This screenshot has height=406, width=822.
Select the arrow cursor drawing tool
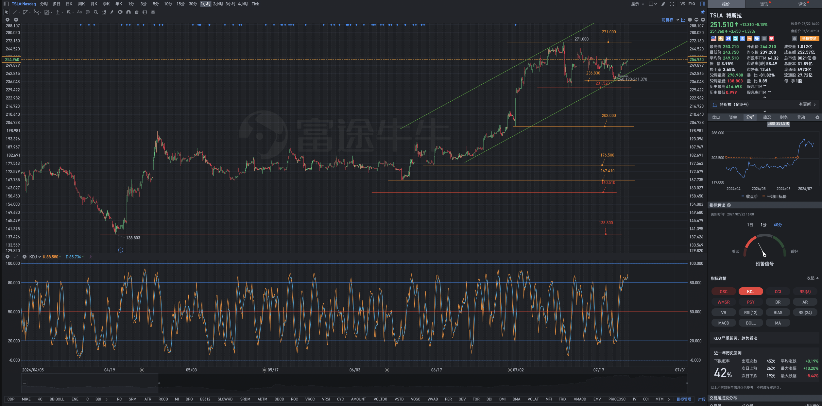pyautogui.click(x=6, y=12)
